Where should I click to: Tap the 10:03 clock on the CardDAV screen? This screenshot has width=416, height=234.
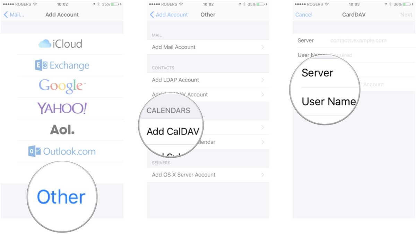coord(354,4)
